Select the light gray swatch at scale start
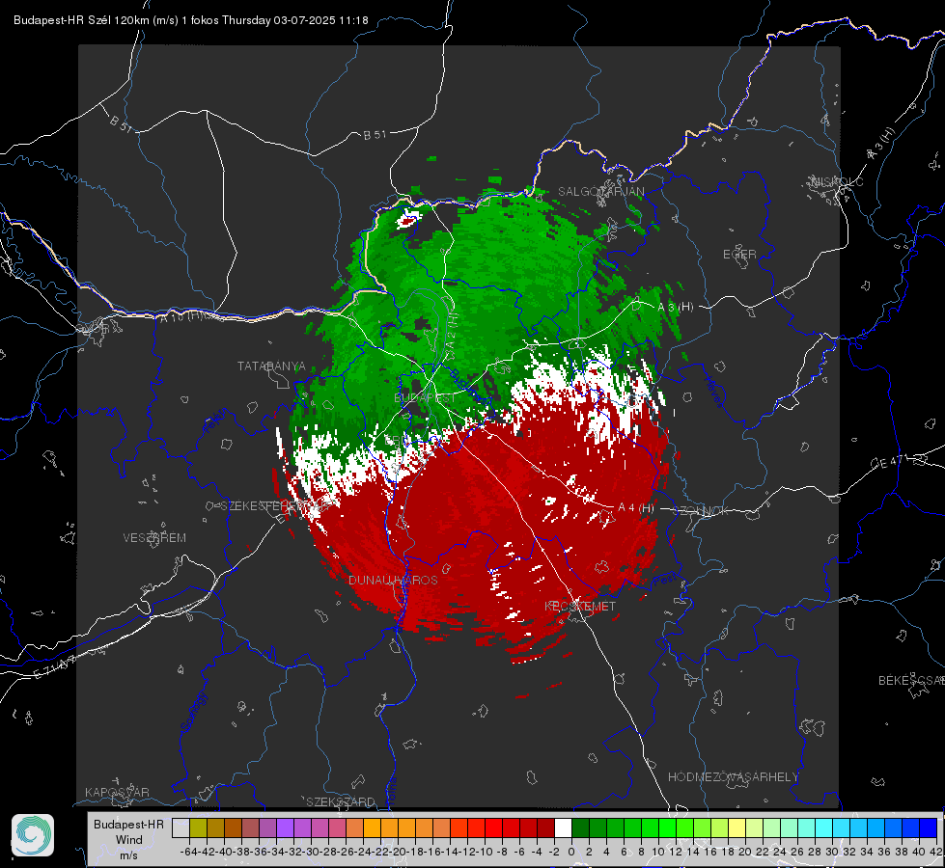 point(181,827)
